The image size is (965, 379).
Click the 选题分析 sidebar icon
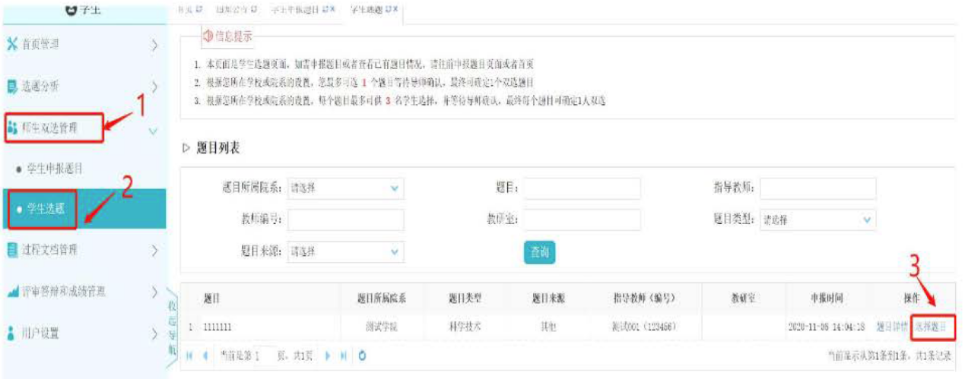[x=11, y=87]
